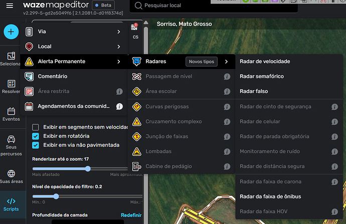
Task: Uncheck Exibir em rotatória
Action: [x=36, y=136]
